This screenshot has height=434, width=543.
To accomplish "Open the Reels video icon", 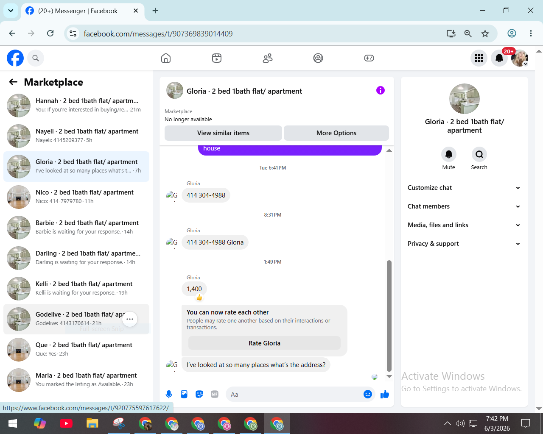I will click(x=217, y=58).
